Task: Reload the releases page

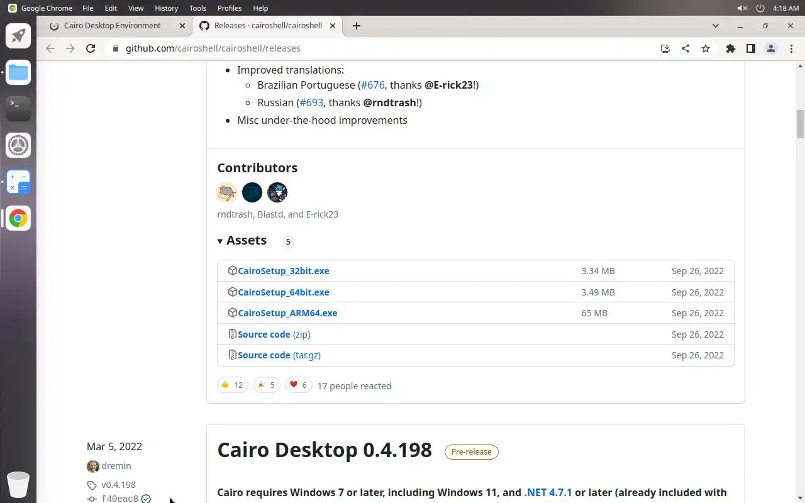Action: coord(91,48)
